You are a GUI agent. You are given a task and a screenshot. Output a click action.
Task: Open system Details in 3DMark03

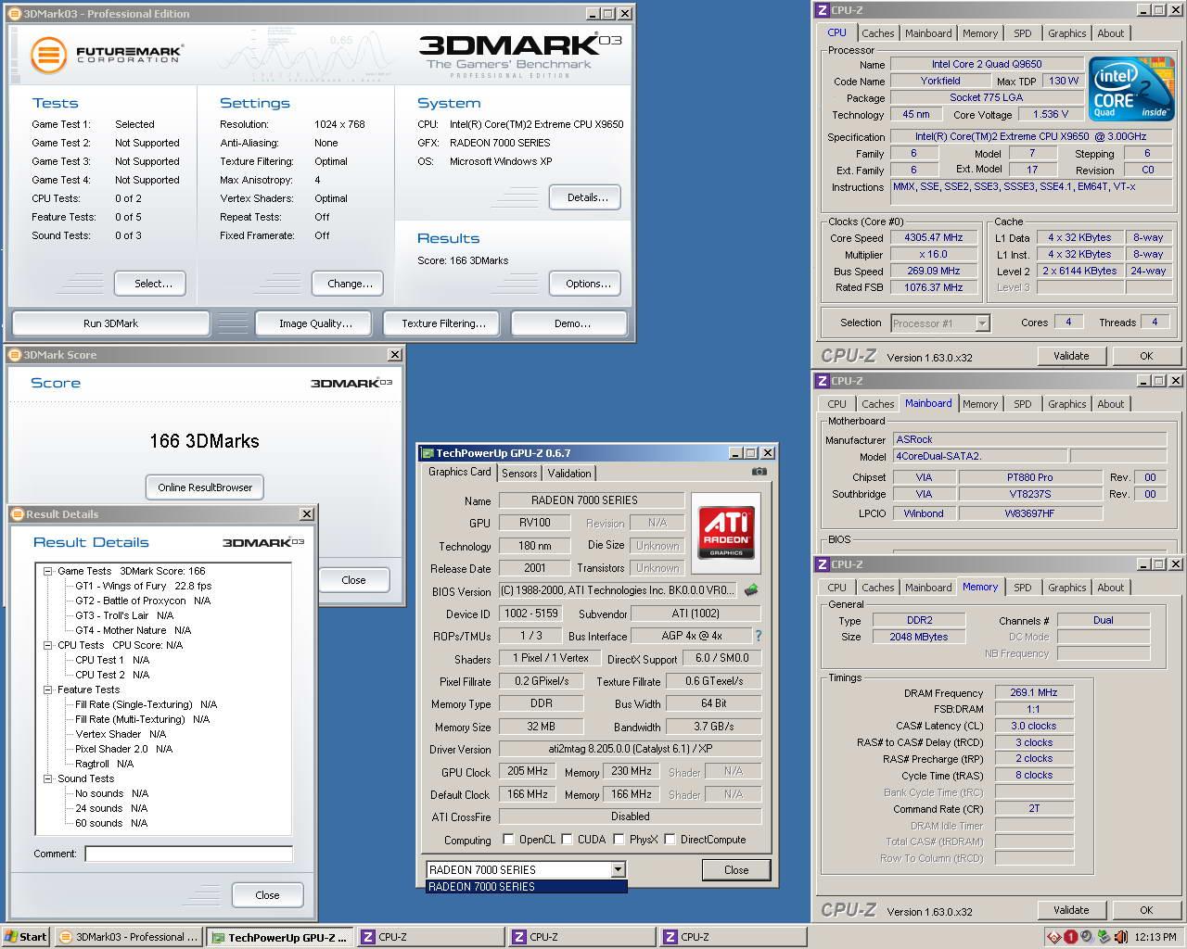coord(586,197)
